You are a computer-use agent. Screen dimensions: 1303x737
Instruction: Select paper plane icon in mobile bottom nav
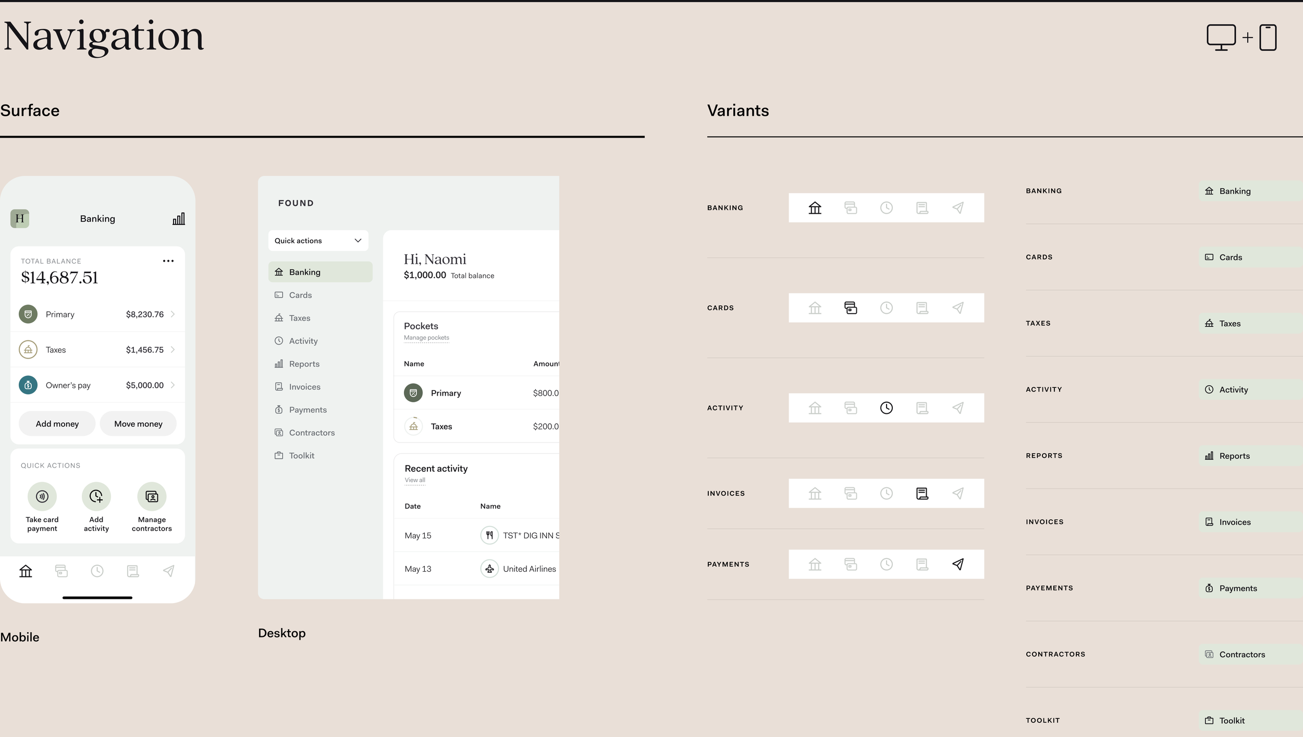click(x=169, y=571)
